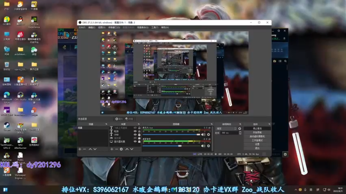This screenshot has height=194, width=346.
Task: Open desktop audio settings gear in the mixer
Action: 208,146
